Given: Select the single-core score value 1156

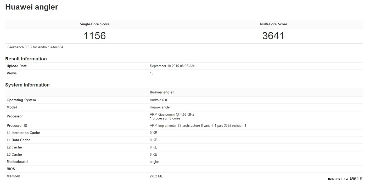Looking at the screenshot, I should pyautogui.click(x=94, y=36).
